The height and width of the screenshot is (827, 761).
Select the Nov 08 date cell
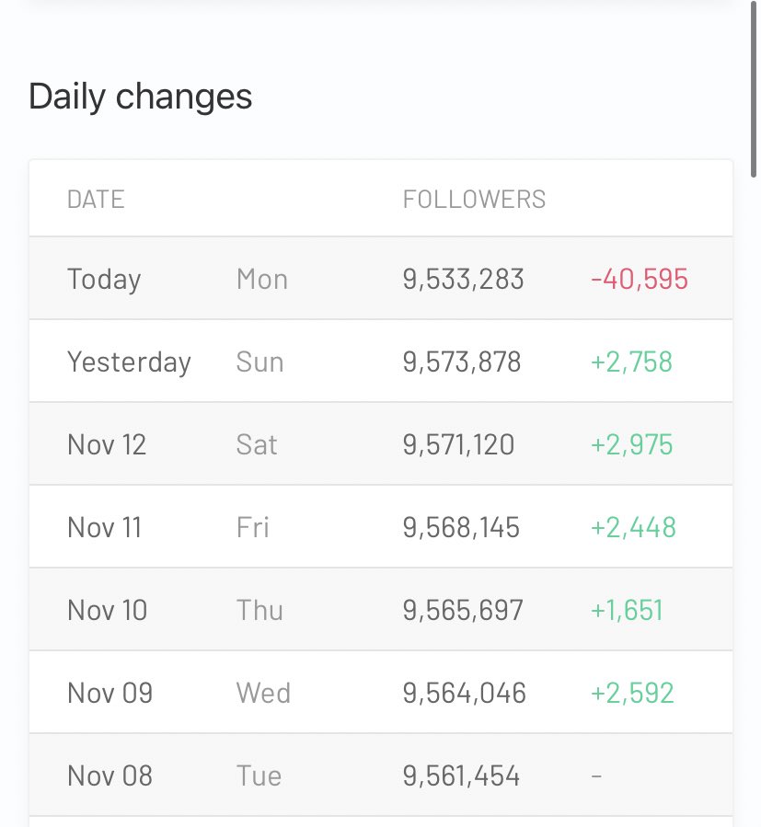[110, 775]
